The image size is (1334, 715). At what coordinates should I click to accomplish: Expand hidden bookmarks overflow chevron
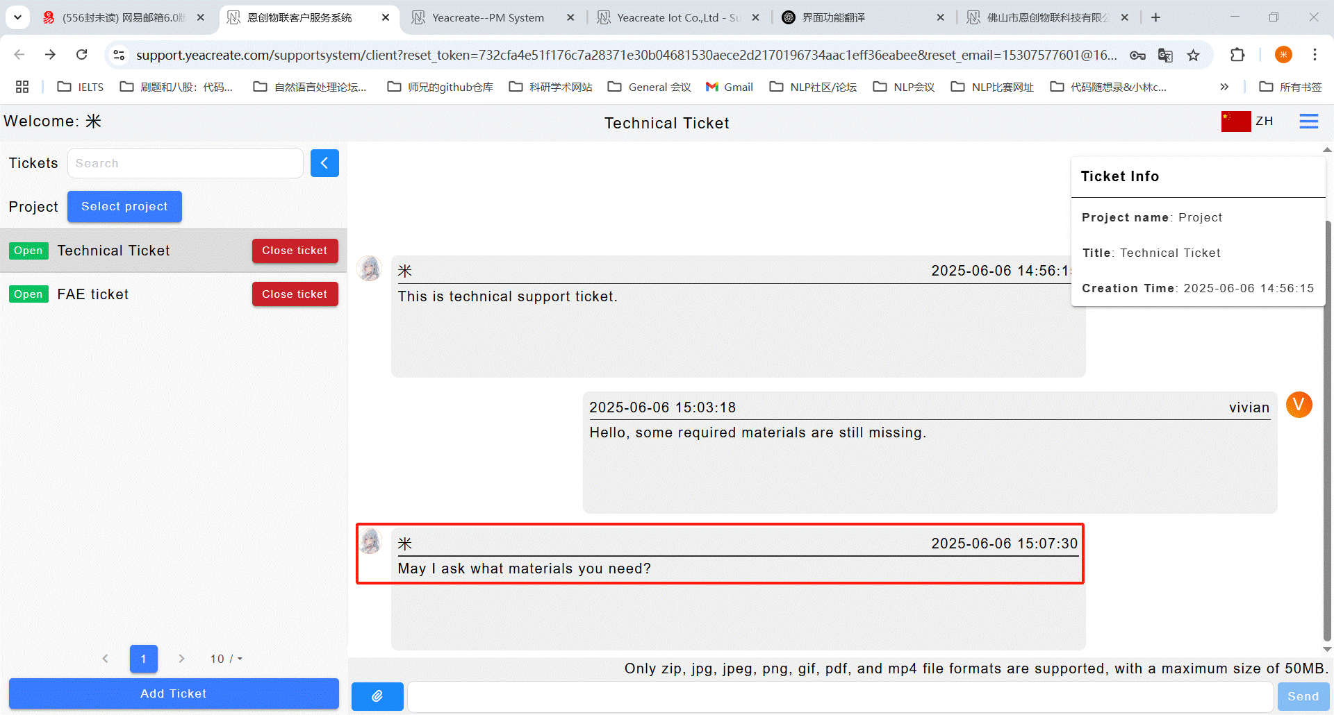(x=1224, y=87)
